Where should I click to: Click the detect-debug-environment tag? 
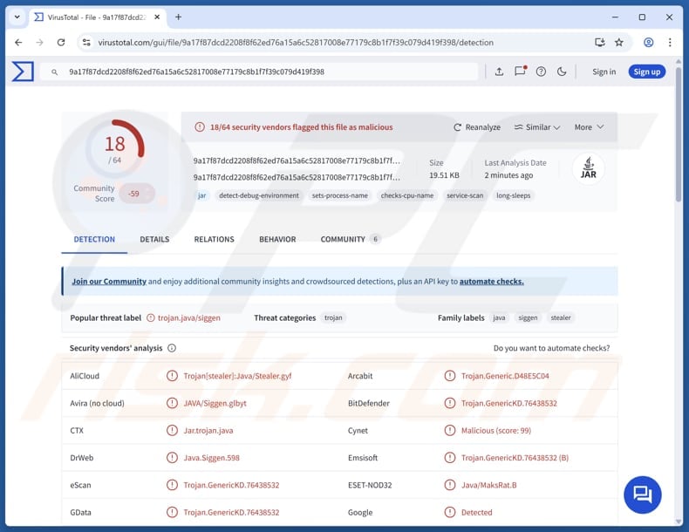[259, 195]
